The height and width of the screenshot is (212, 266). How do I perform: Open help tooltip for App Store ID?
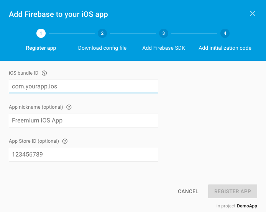(x=65, y=141)
